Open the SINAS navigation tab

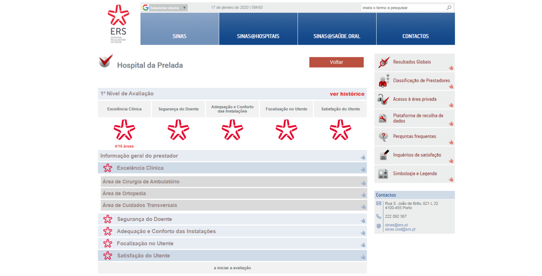pos(180,29)
